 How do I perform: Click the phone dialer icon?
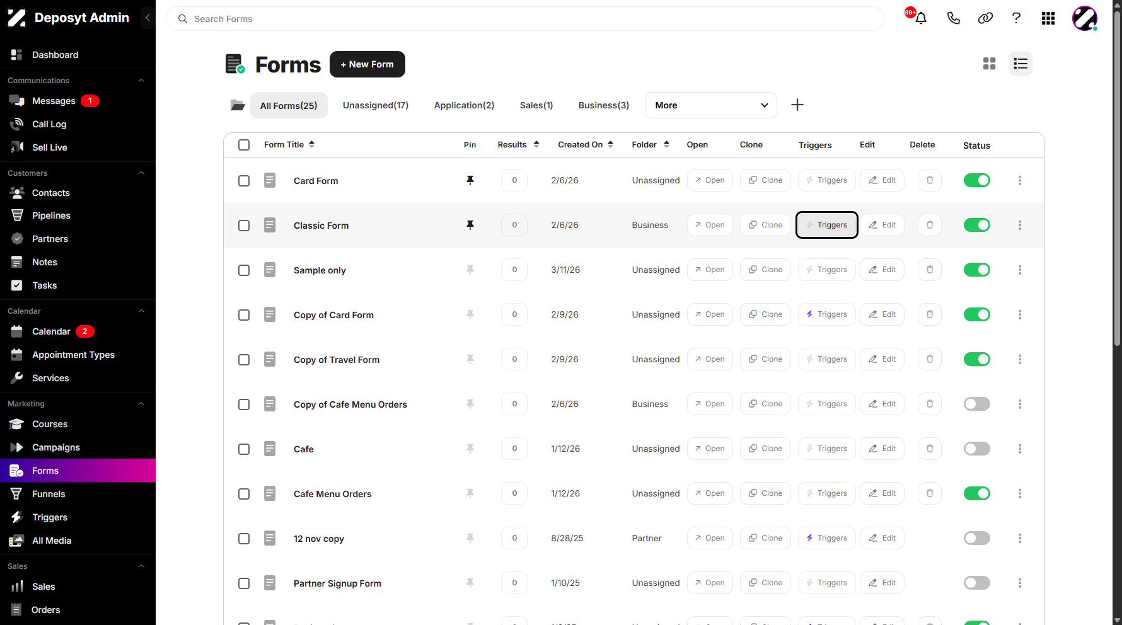(x=953, y=18)
